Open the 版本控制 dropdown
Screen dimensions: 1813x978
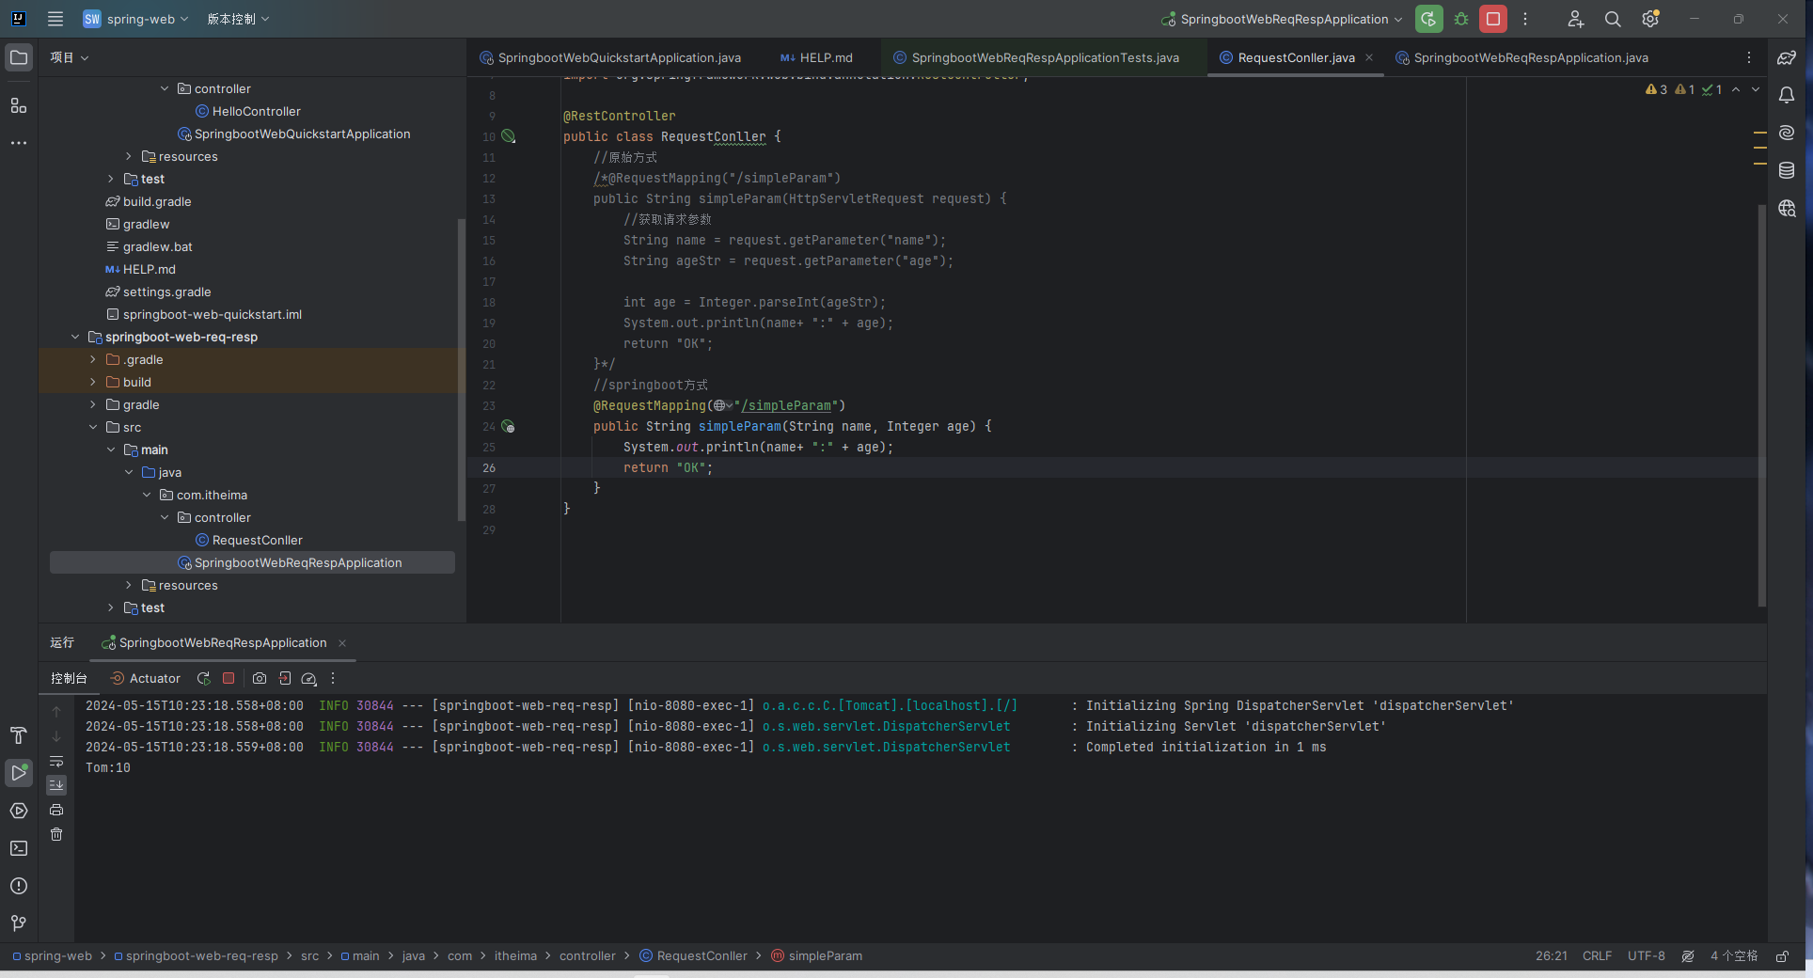tap(238, 19)
